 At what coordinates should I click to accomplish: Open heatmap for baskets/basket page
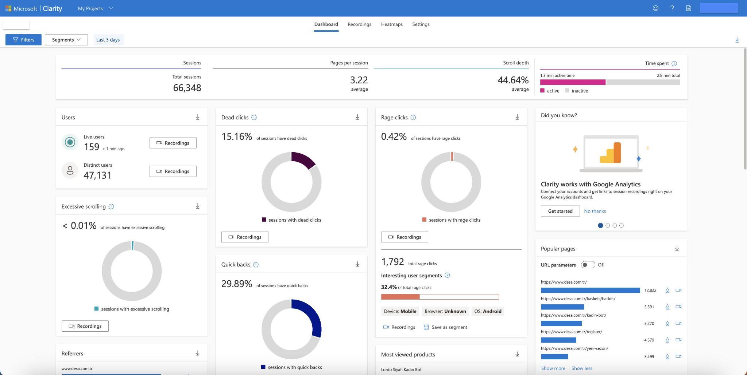667,307
